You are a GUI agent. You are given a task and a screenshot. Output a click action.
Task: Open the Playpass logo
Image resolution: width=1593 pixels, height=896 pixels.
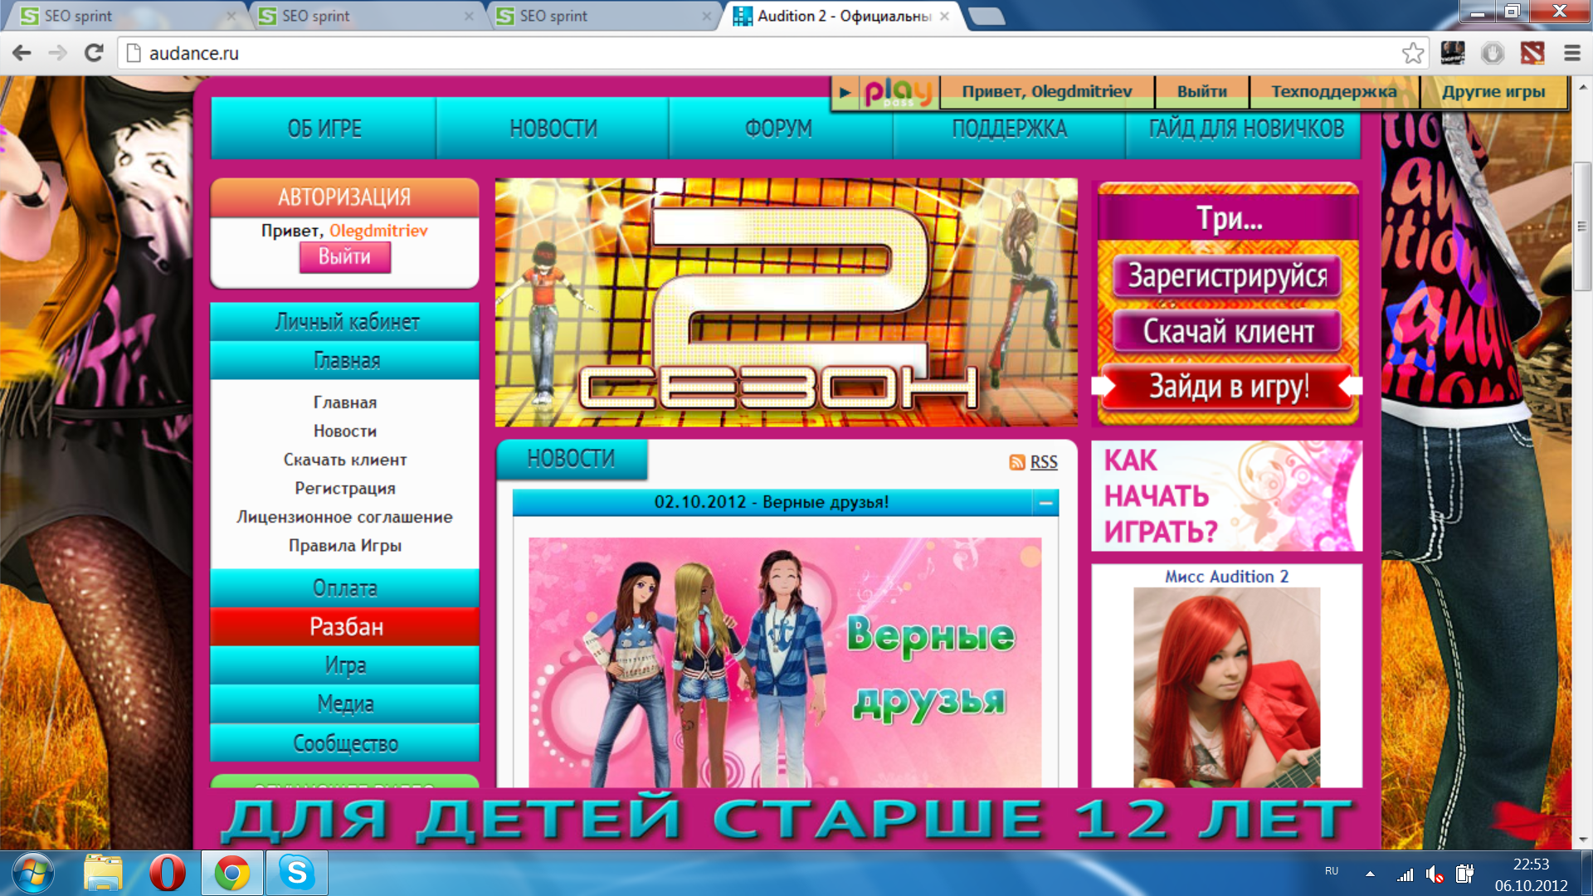tap(899, 92)
